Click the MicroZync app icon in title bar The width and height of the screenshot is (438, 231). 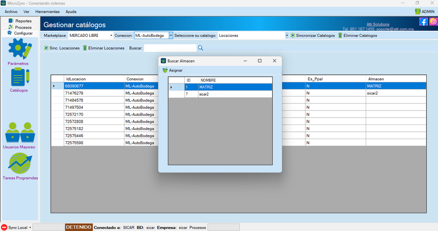pyautogui.click(x=3, y=3)
